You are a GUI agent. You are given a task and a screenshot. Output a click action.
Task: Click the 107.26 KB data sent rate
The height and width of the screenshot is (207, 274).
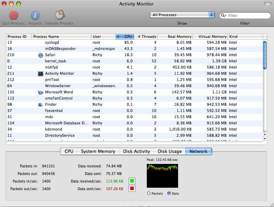(x=114, y=189)
